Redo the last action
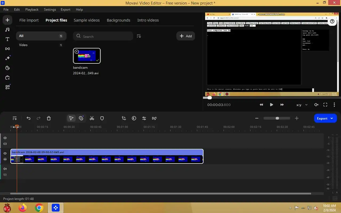This screenshot has height=213, width=341. coord(39,118)
